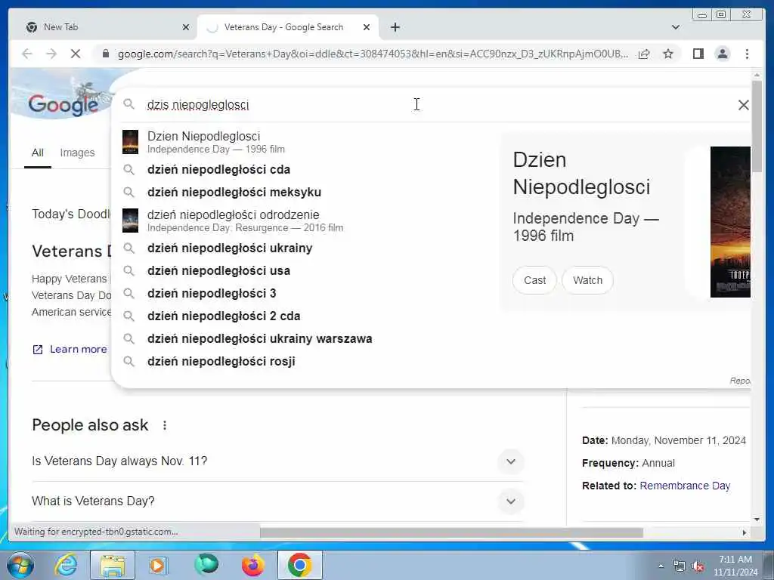Click the Google doodle logo
This screenshot has height=580, width=774.
point(63,103)
